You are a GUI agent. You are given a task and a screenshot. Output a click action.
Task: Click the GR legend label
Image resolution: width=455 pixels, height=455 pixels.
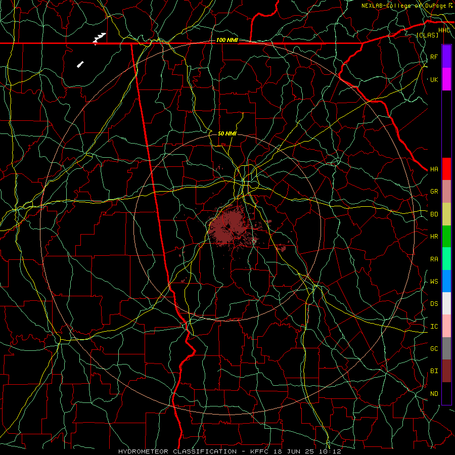click(x=434, y=192)
